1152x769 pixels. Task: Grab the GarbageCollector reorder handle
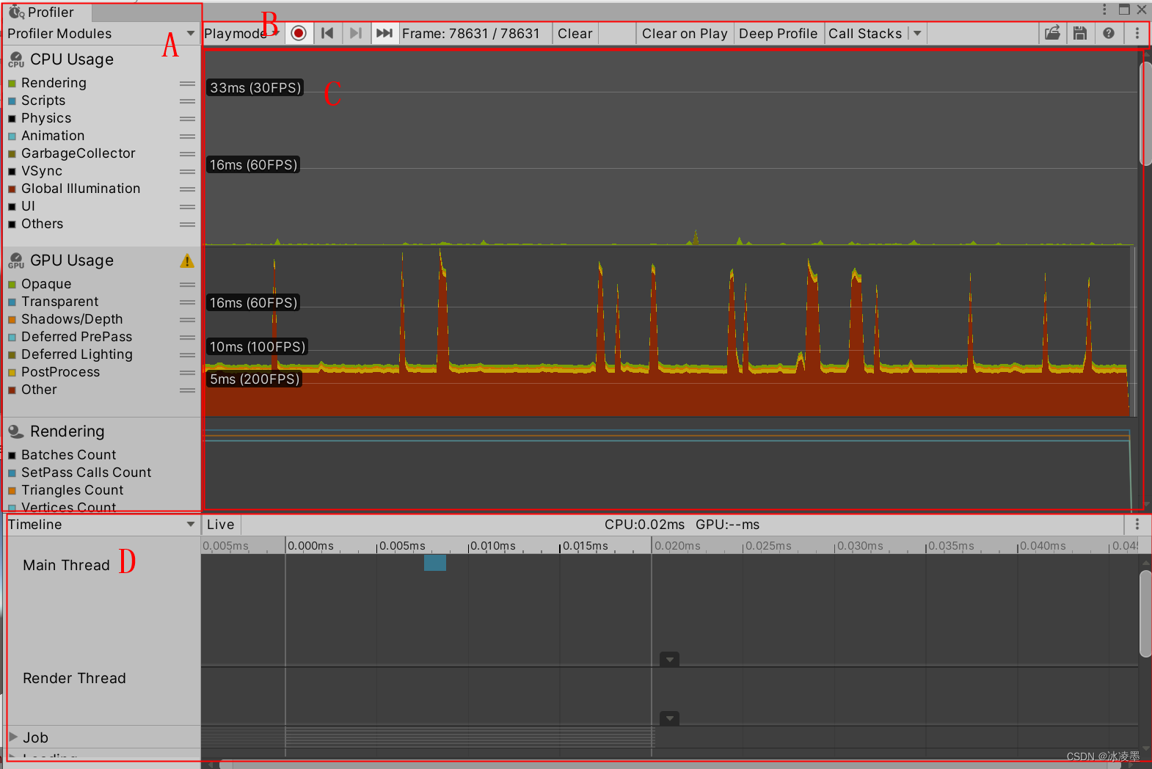tap(188, 154)
